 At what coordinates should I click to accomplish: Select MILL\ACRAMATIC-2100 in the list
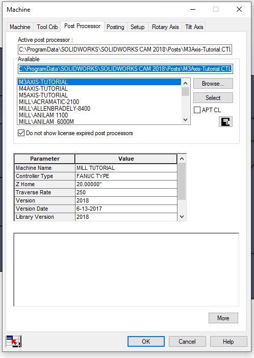coord(99,101)
